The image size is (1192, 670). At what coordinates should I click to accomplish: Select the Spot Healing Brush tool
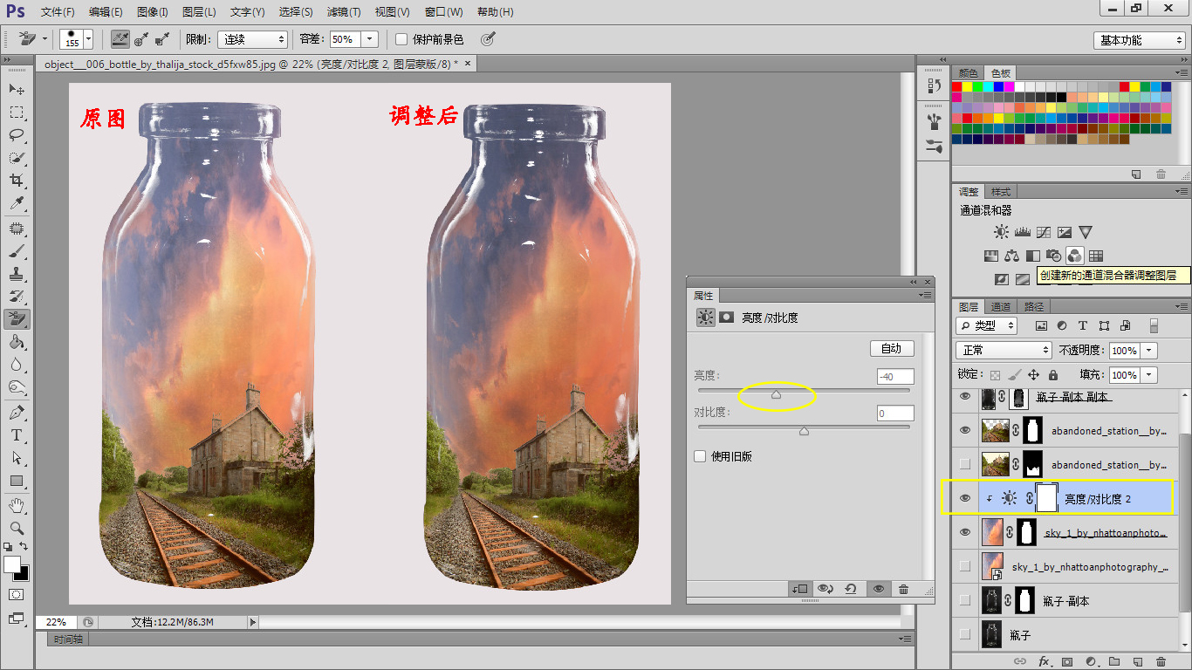[x=17, y=229]
